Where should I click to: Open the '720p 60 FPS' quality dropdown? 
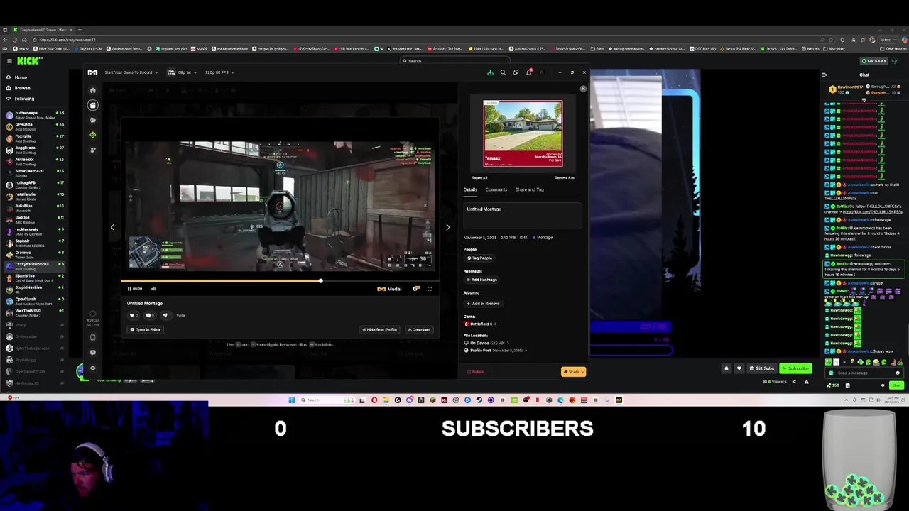220,72
